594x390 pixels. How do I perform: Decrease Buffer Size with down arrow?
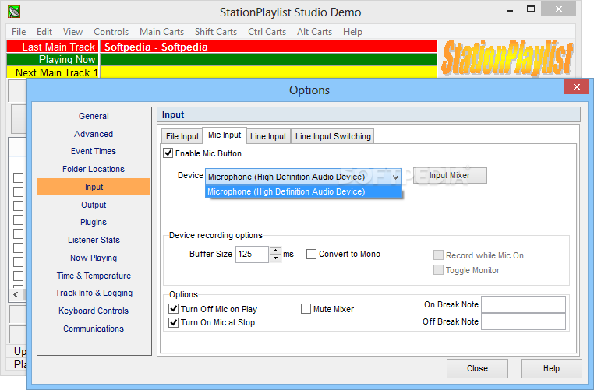(275, 258)
